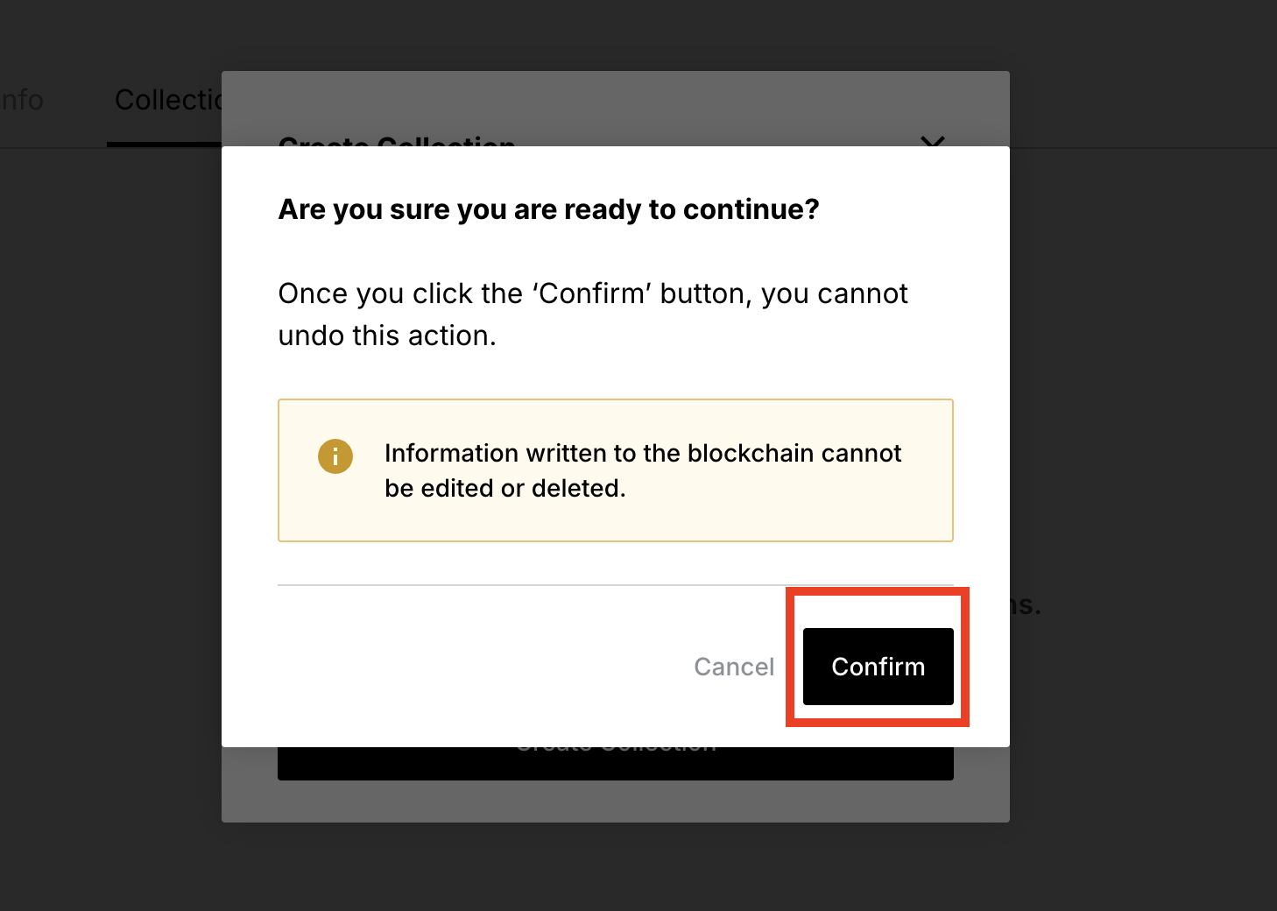Image resolution: width=1277 pixels, height=911 pixels.
Task: Click the yellow information circle icon
Action: [x=335, y=456]
